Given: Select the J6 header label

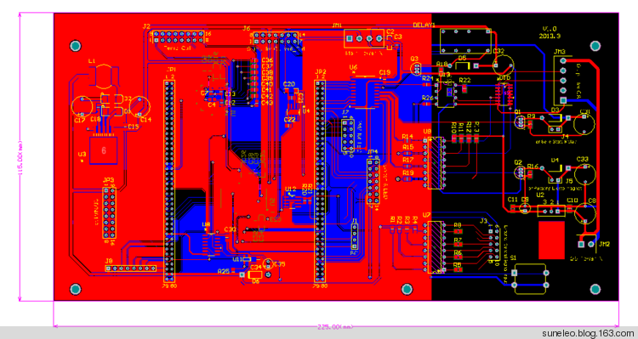Looking at the screenshot, I should pos(247,28).
